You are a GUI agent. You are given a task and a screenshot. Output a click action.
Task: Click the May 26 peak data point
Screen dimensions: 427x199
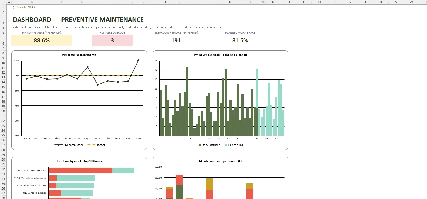pyautogui.click(x=87, y=67)
